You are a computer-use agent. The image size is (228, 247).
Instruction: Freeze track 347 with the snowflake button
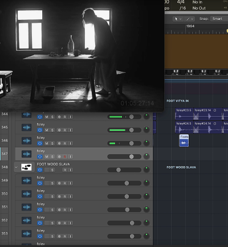59,157
